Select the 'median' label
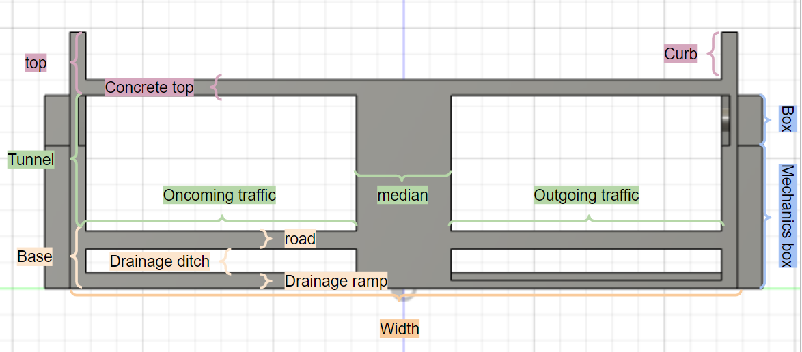Screen dimensions: 802x352 (402, 195)
